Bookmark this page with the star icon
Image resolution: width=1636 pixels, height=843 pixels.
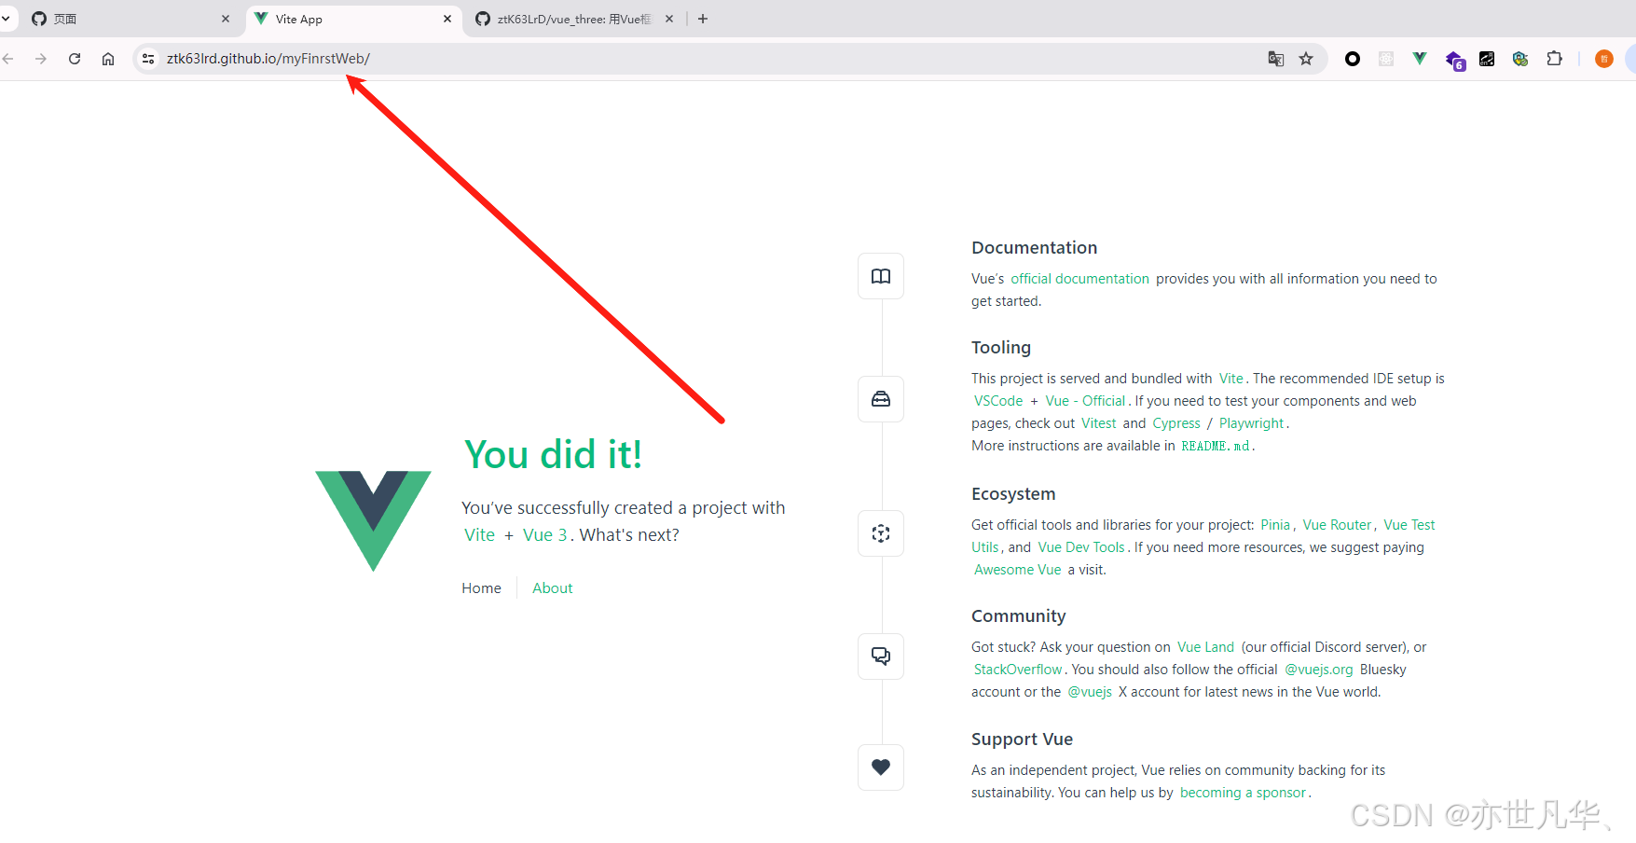[x=1306, y=59]
